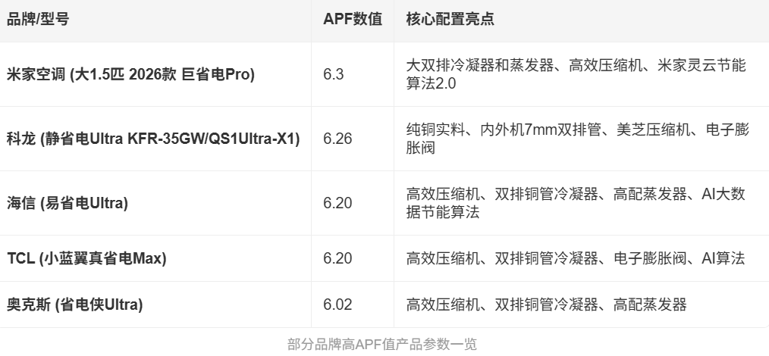769x356 pixels.
Task: Click the 6.02 APF value
Action: tap(337, 304)
